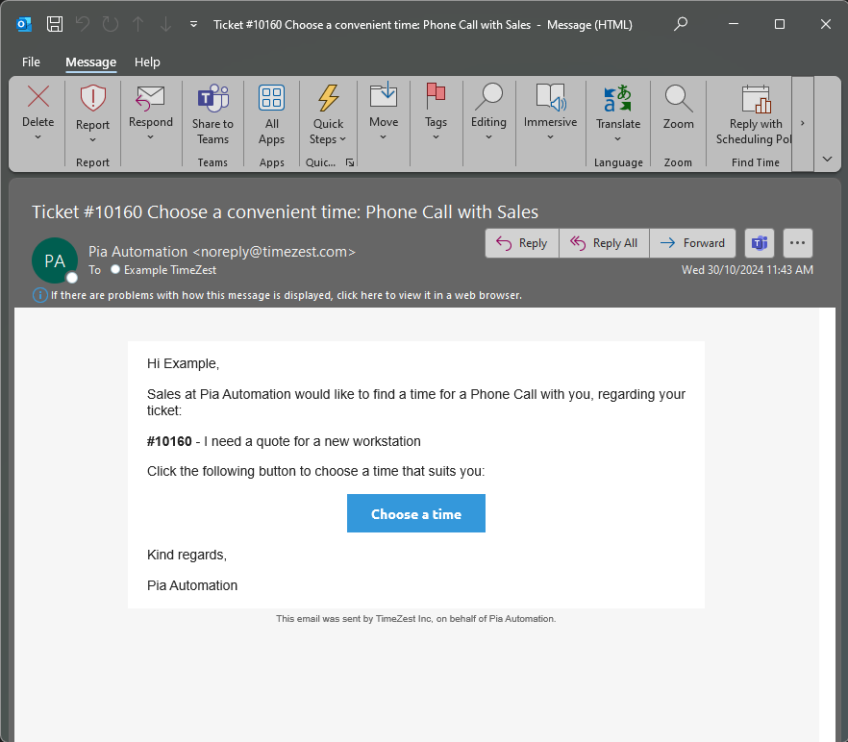The image size is (848, 742).
Task: Click the Redo arrow in quick access toolbar
Action: pos(111,24)
